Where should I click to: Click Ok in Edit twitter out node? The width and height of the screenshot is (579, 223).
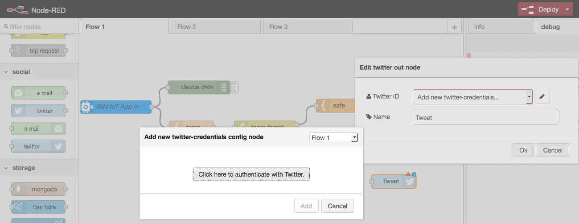[523, 150]
